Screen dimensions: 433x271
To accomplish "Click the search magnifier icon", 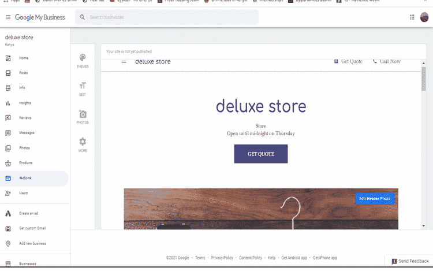I will coord(83,17).
